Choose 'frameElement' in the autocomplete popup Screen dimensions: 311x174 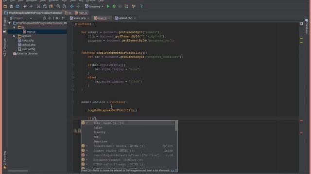128,146
